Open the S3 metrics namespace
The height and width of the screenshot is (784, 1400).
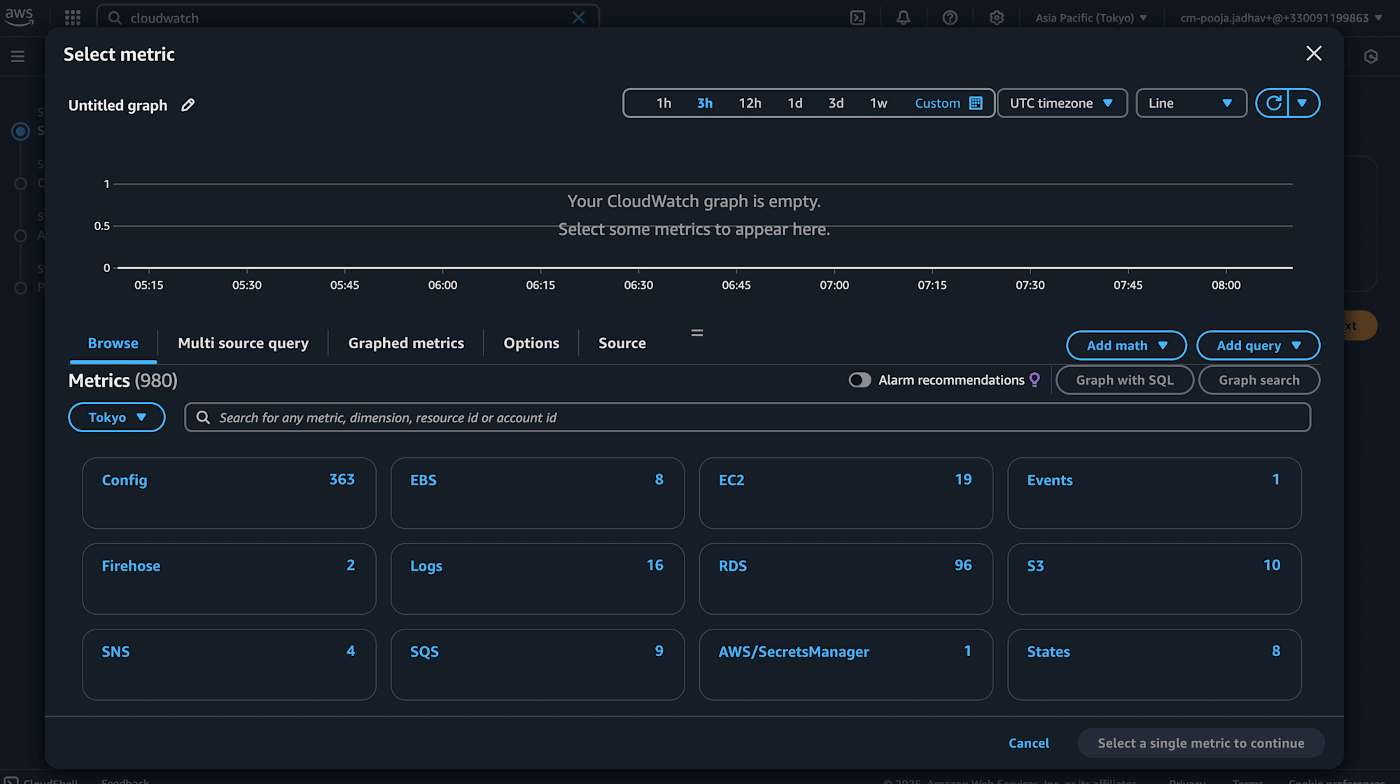[x=1154, y=579]
